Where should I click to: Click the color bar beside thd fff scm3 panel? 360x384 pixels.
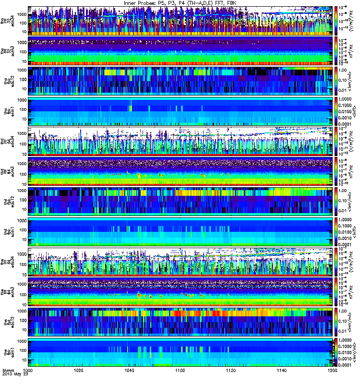coord(336,171)
